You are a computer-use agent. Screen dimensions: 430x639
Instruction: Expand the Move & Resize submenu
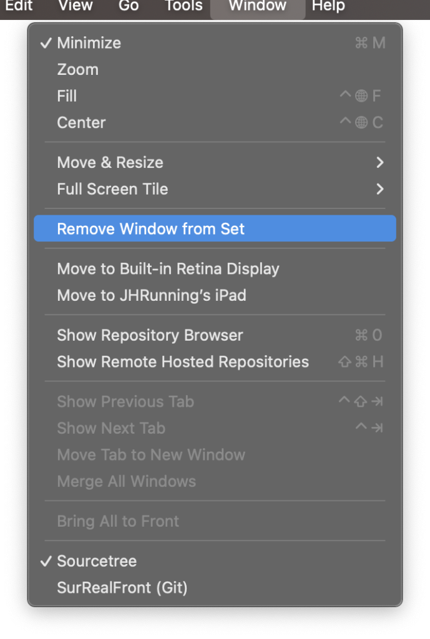(215, 163)
